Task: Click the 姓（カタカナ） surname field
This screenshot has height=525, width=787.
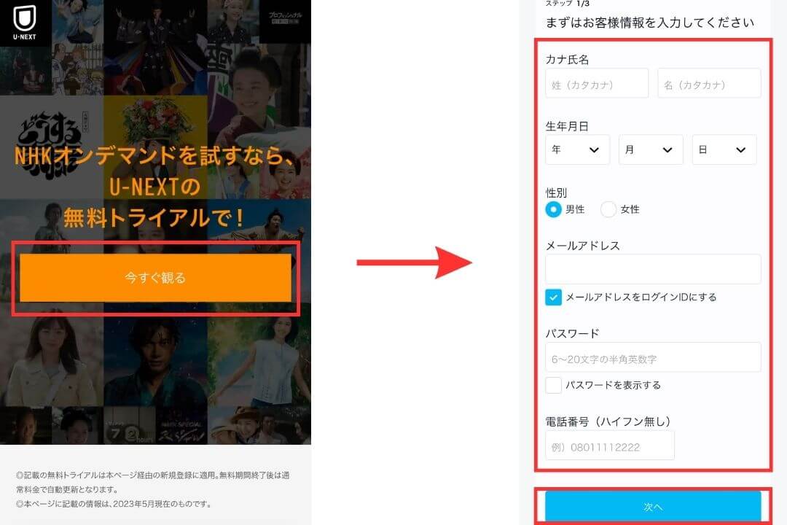Action: [x=596, y=84]
